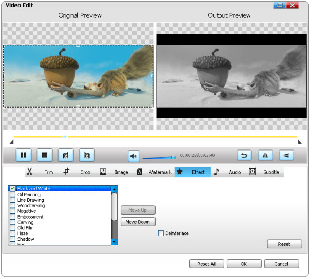Confirm edits with the OK button
The height and width of the screenshot is (278, 310).
pos(244,264)
